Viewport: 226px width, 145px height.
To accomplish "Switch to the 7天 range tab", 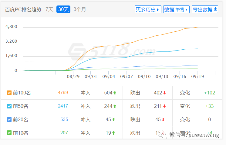I will click(x=49, y=9).
